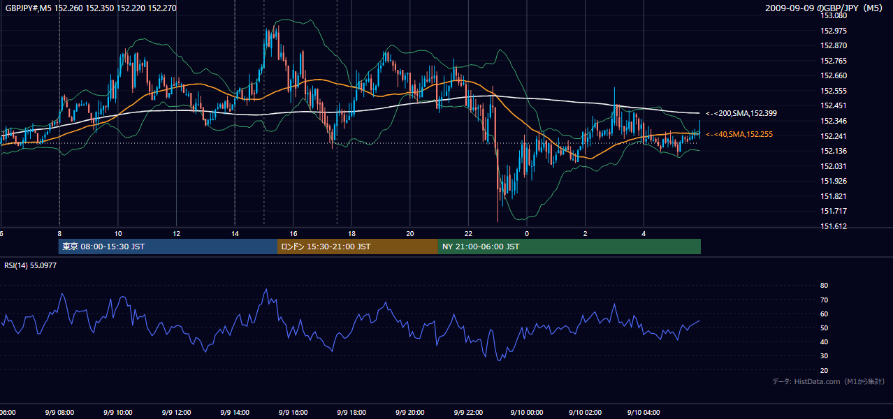Click hour label 12 under price chart
This screenshot has height=419, width=893.
[x=177, y=233]
